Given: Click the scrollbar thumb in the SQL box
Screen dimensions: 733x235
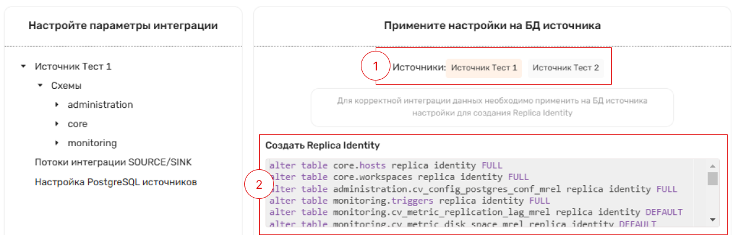Looking at the screenshot, I should coord(712,179).
